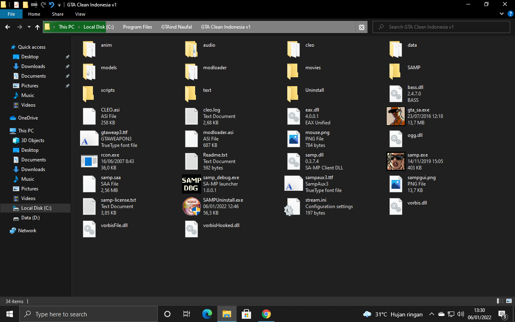
Task: Switch to the View ribbon tab
Action: point(80,14)
